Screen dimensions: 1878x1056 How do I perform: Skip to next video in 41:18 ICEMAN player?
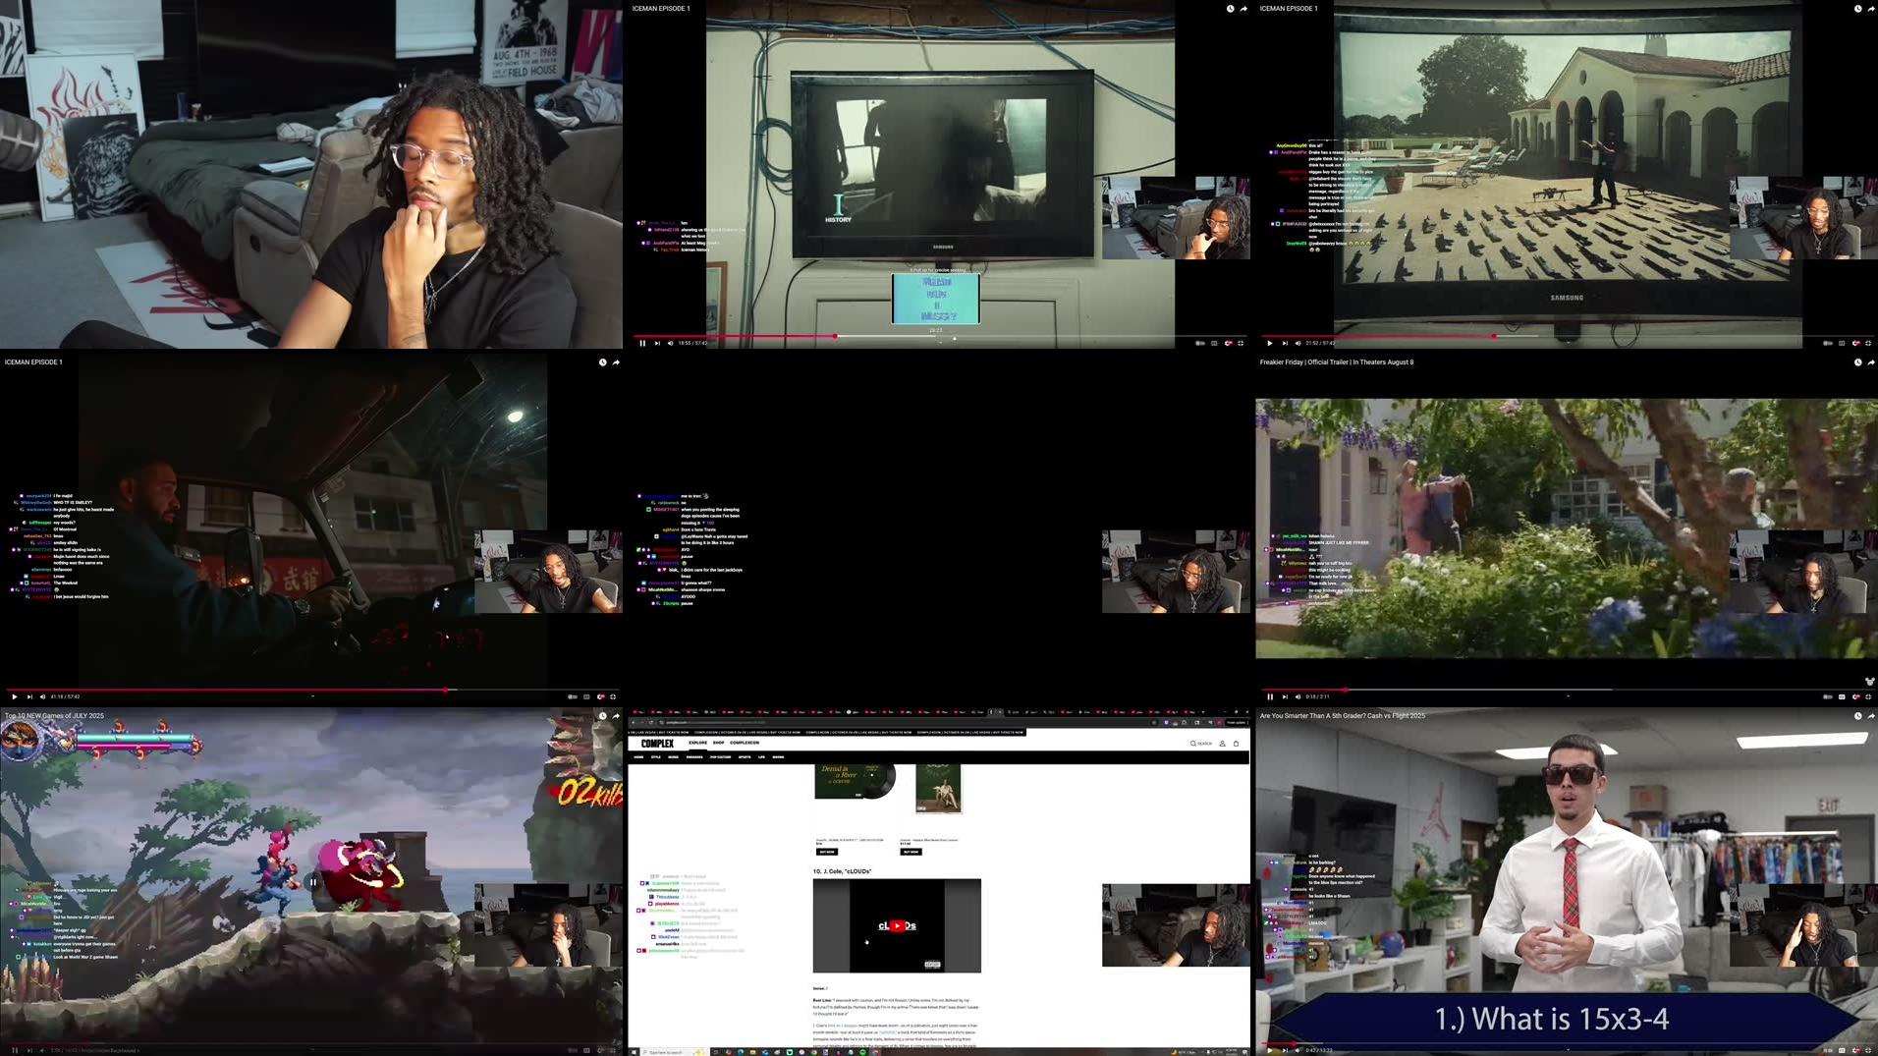[29, 696]
